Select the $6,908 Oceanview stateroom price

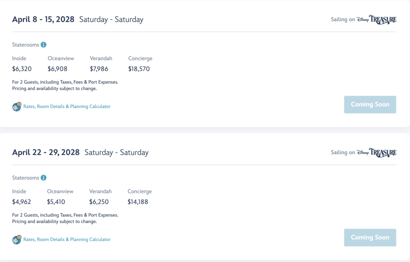[x=58, y=69]
